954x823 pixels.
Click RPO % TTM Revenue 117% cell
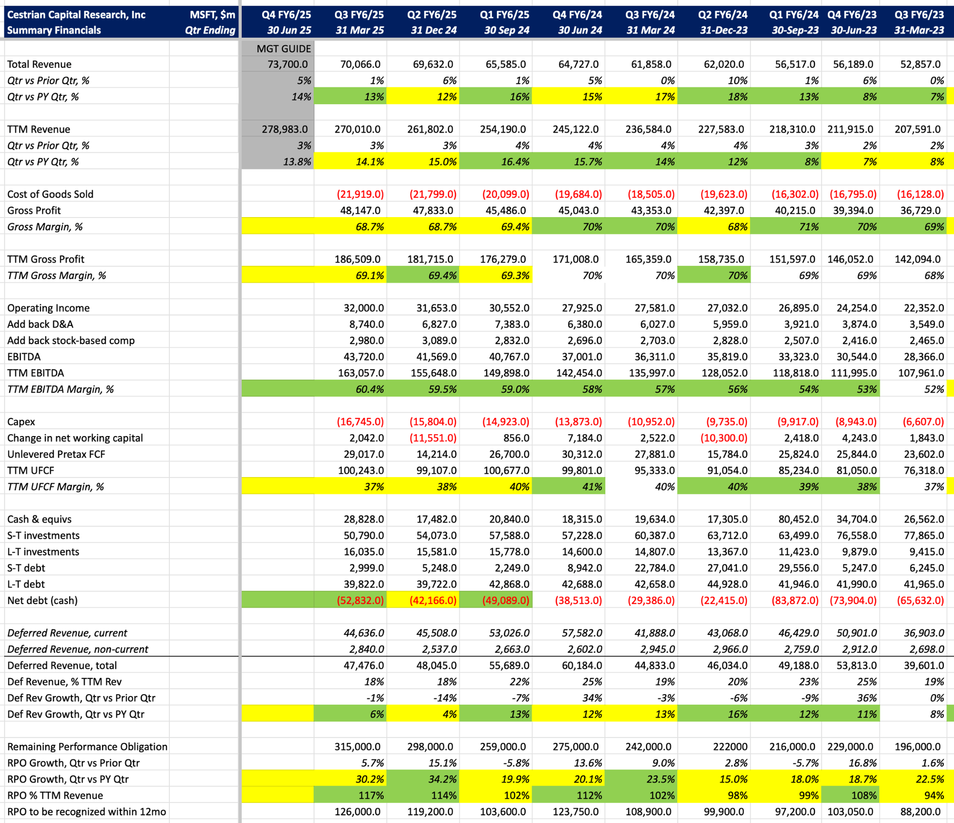pyautogui.click(x=351, y=795)
